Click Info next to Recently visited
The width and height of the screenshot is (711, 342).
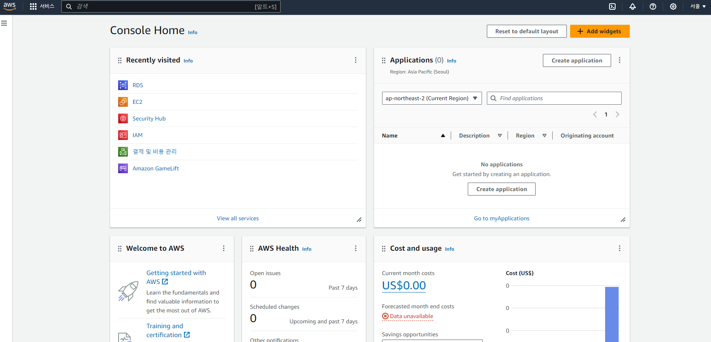point(188,61)
